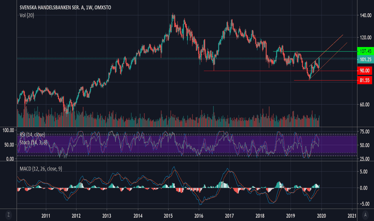Screen dimensions: 374x221
Task: Click the 120.00 price axis value
Action: pyautogui.click(x=366, y=37)
